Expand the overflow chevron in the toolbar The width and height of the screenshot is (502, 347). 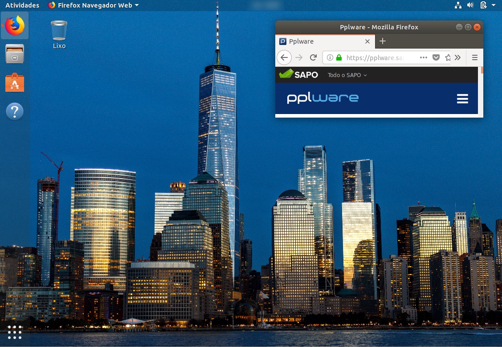point(458,57)
